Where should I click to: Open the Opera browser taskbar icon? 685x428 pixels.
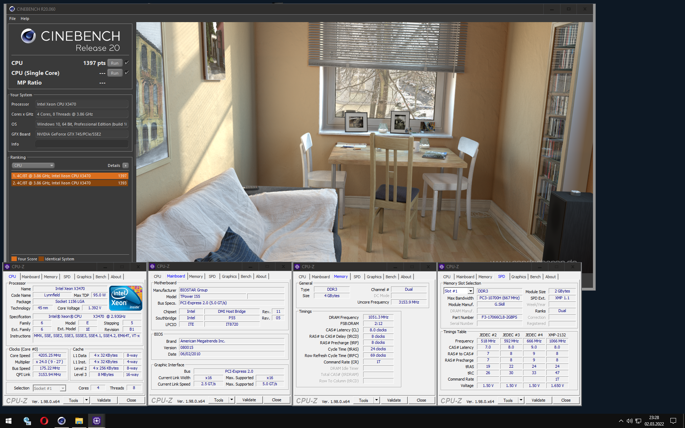[44, 421]
